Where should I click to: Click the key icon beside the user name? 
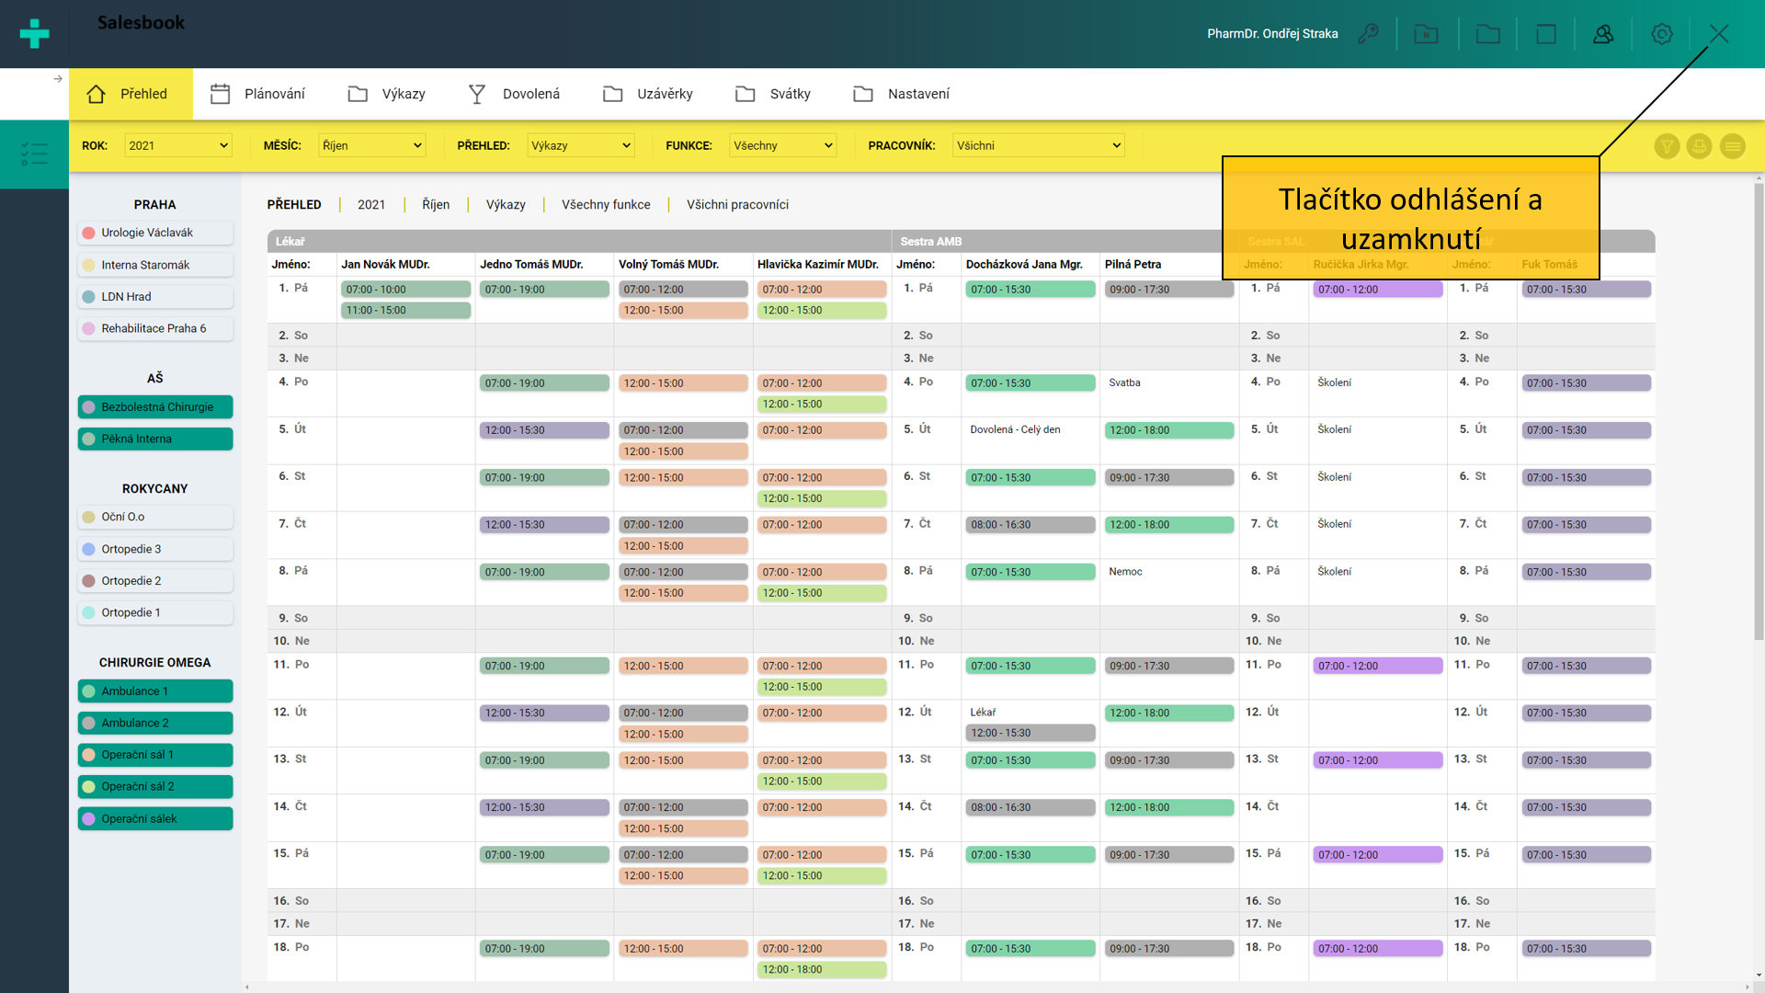point(1369,34)
